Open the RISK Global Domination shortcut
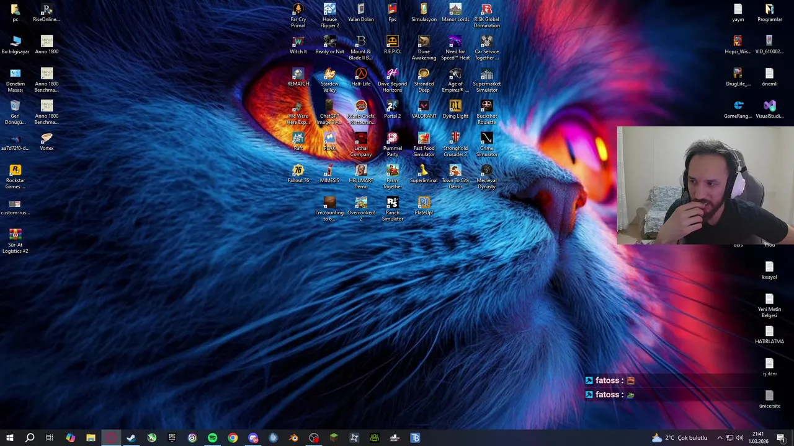 pyautogui.click(x=486, y=15)
